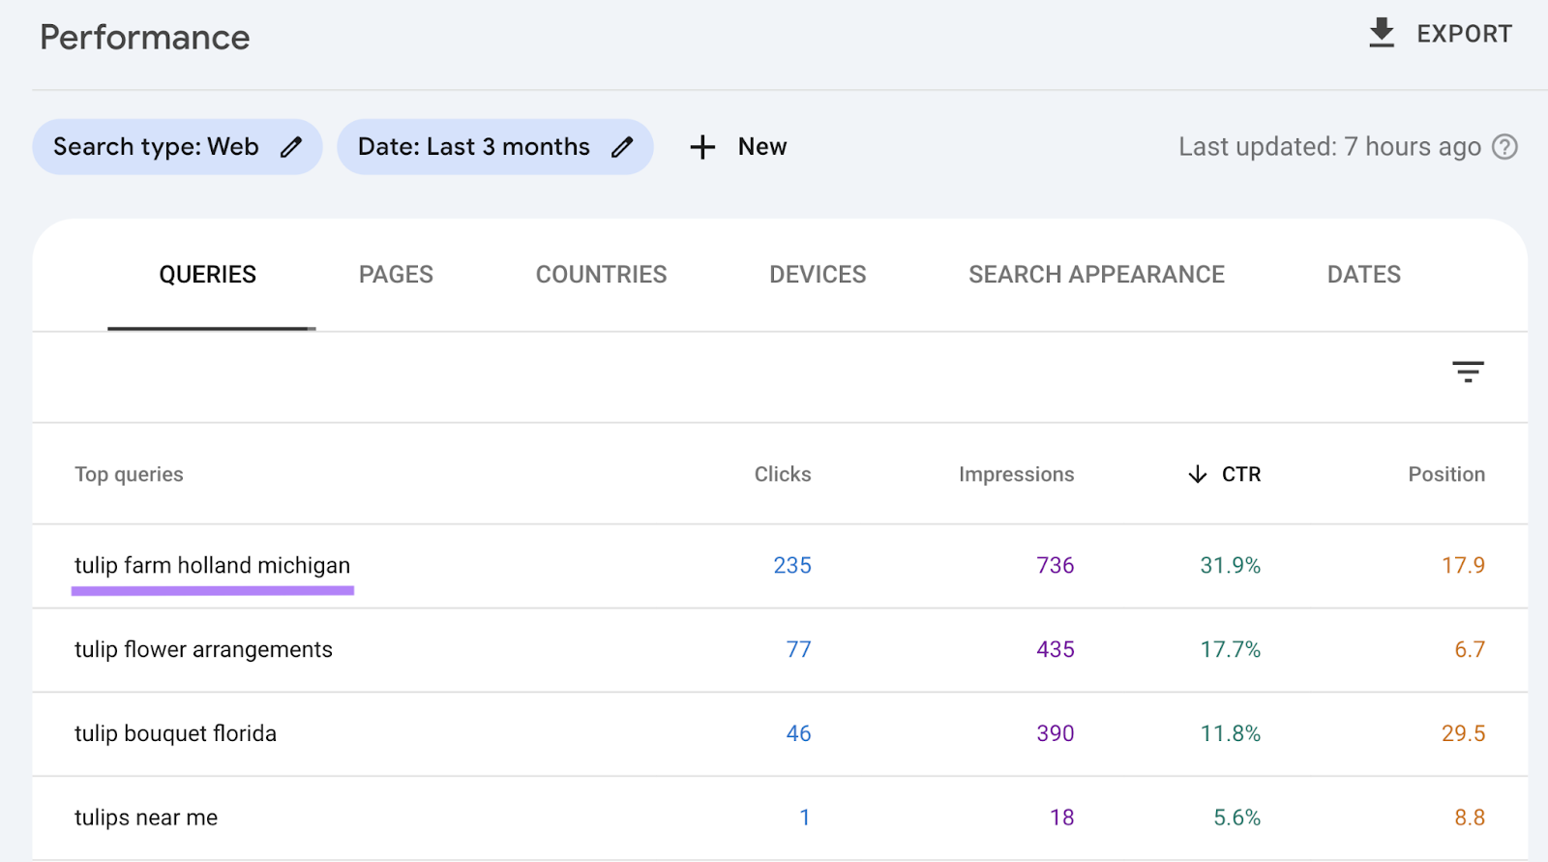Click the plus icon to add filter
The height and width of the screenshot is (862, 1548).
(702, 147)
